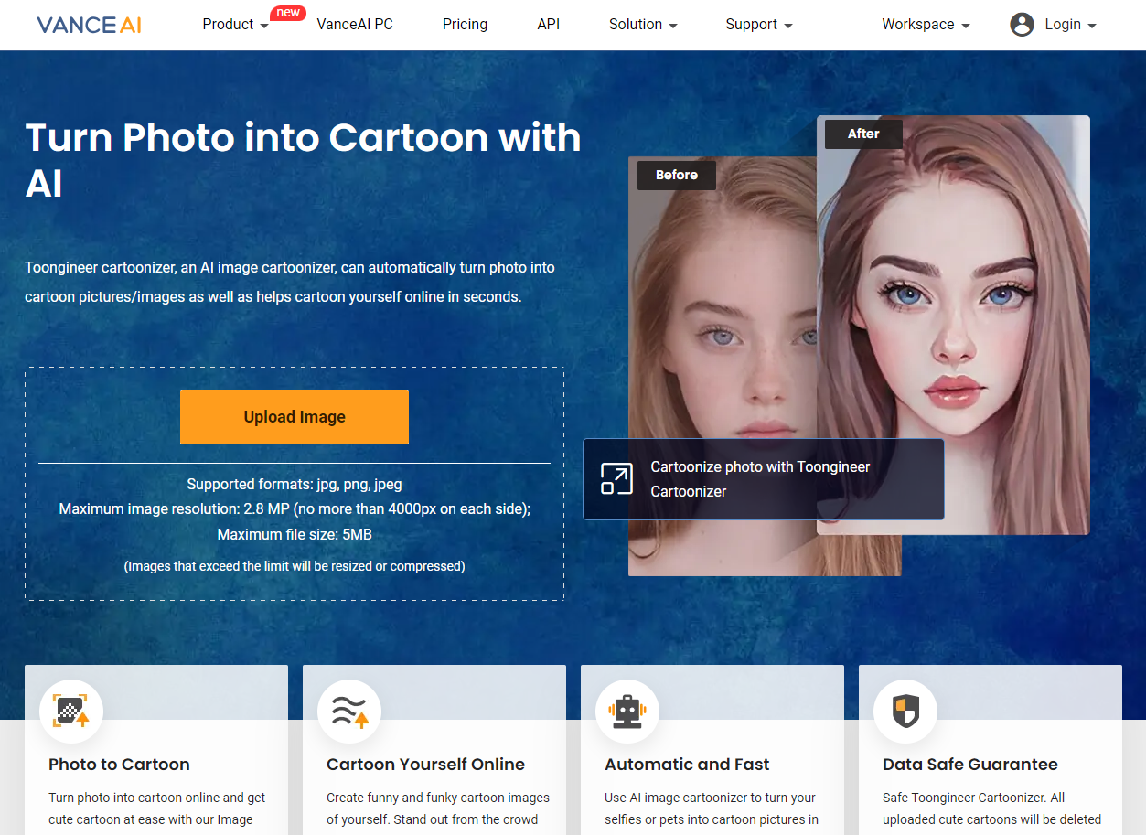Click the Toongineer cartoonizer description paragraph
This screenshot has width=1146, height=835.
pyautogui.click(x=290, y=282)
